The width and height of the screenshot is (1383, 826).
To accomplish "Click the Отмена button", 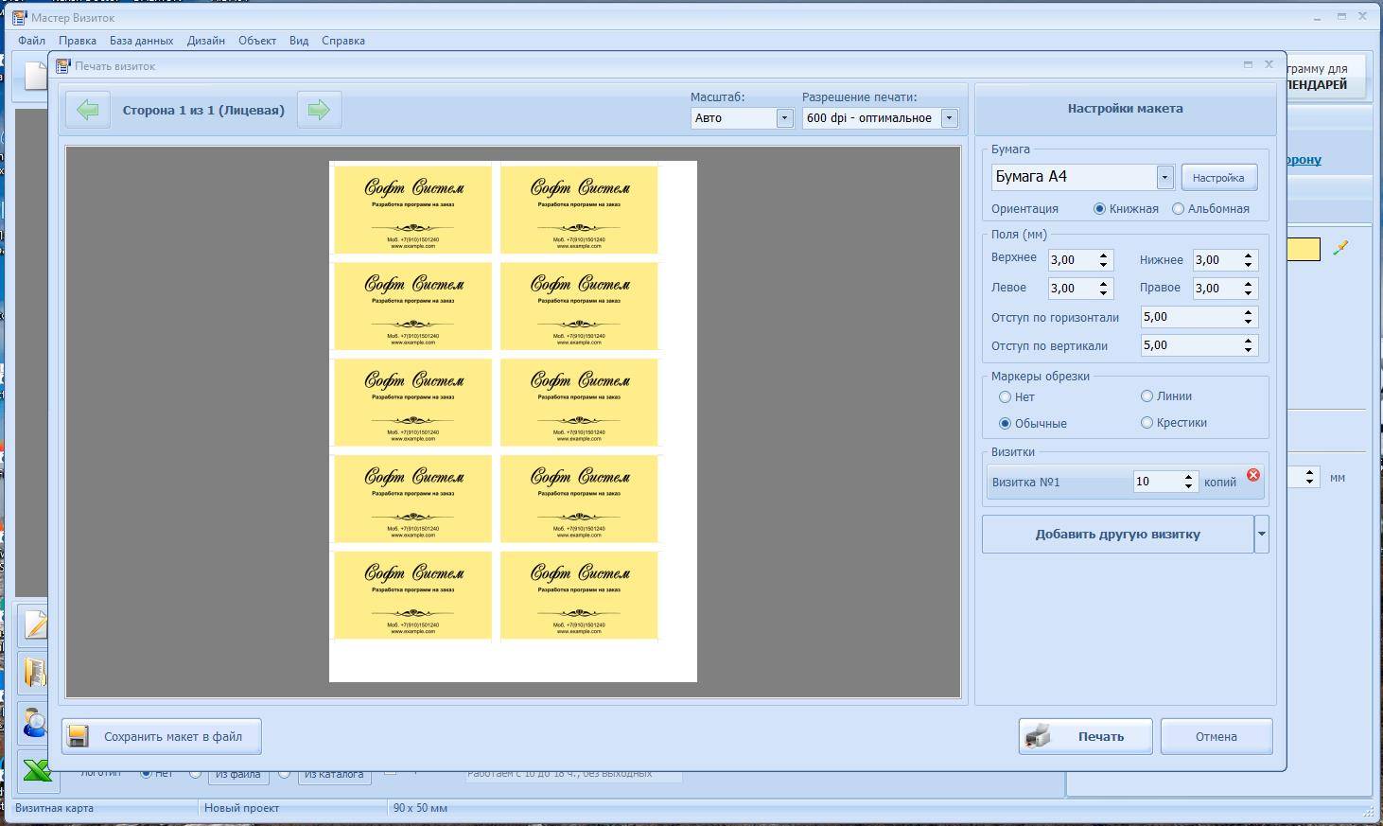I will [1216, 736].
